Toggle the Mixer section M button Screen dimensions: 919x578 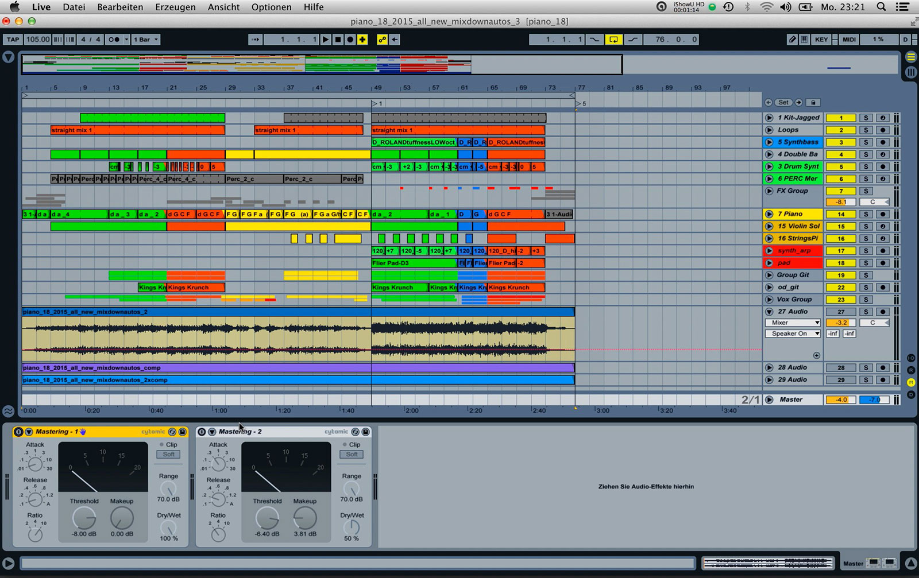[x=911, y=382]
